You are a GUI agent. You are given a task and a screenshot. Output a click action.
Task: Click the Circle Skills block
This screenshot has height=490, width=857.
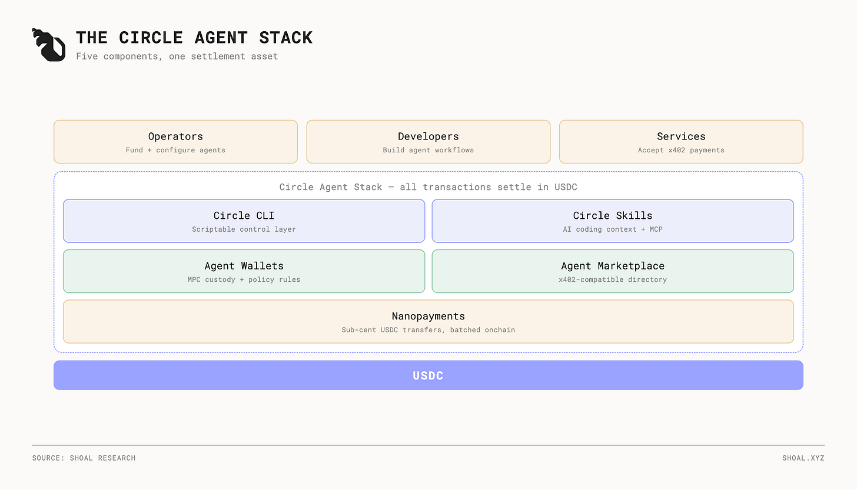(x=613, y=221)
